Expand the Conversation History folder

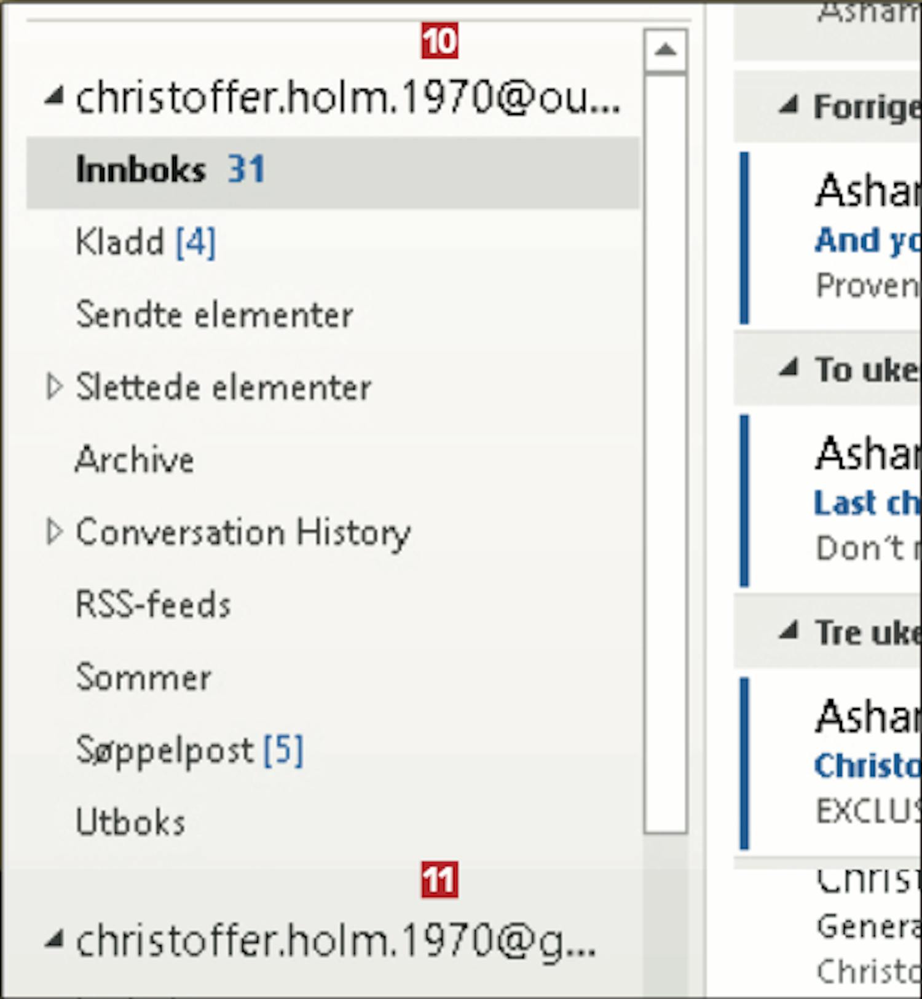[54, 532]
